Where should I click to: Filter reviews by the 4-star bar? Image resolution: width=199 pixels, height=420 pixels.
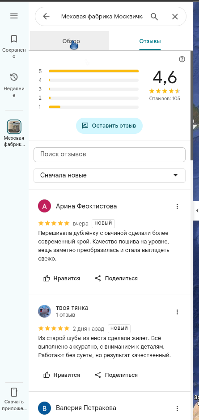pyautogui.click(x=93, y=80)
